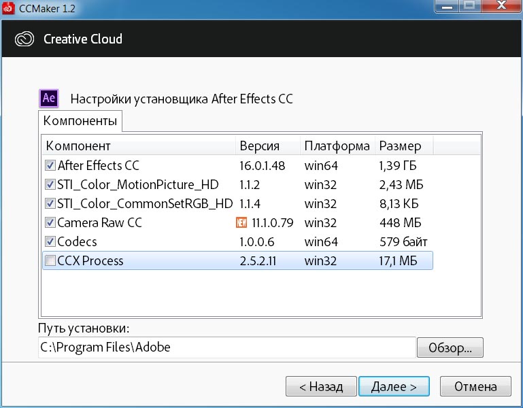Sort by the Платформа column header
Image resolution: width=523 pixels, height=408 pixels.
pyautogui.click(x=337, y=146)
